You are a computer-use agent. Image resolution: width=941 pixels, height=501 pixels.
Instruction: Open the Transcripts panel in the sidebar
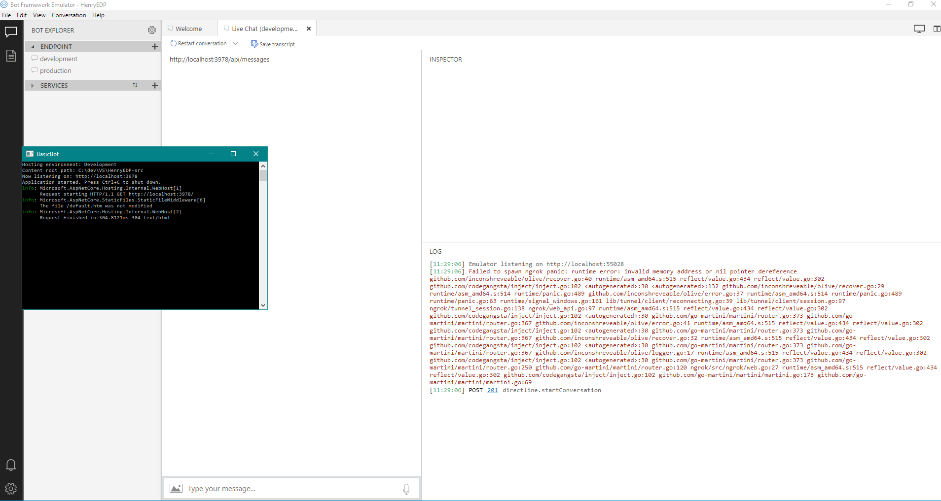(x=11, y=56)
